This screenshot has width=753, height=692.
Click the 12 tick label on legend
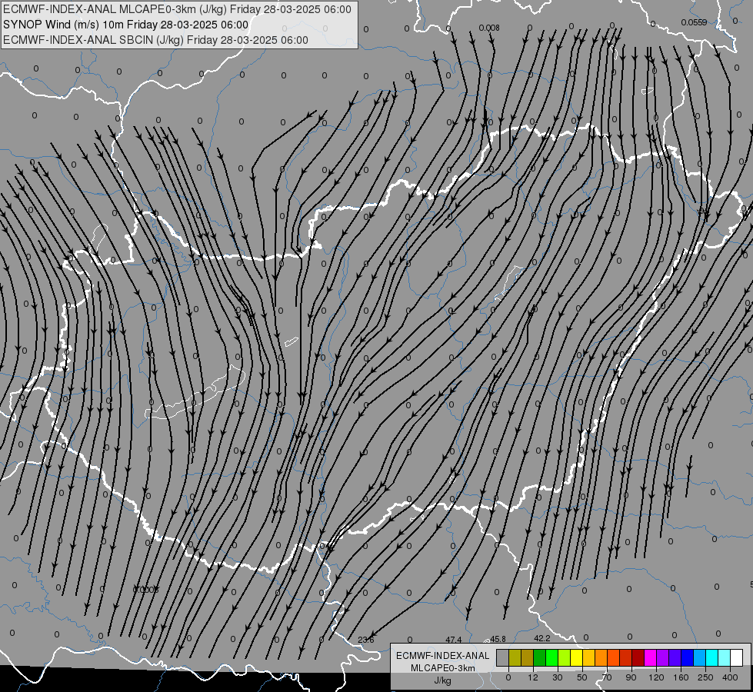click(x=533, y=677)
